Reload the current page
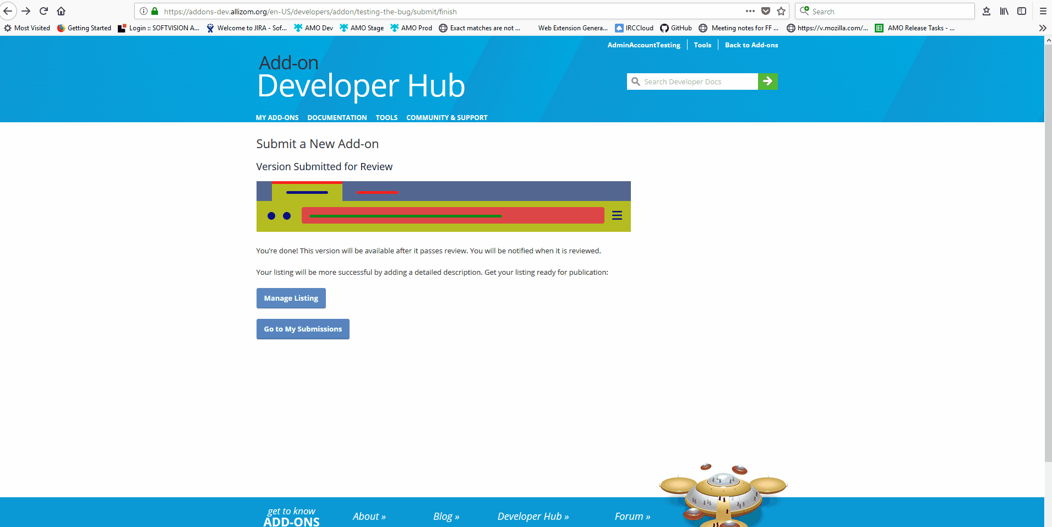The height and width of the screenshot is (527, 1052). (43, 11)
